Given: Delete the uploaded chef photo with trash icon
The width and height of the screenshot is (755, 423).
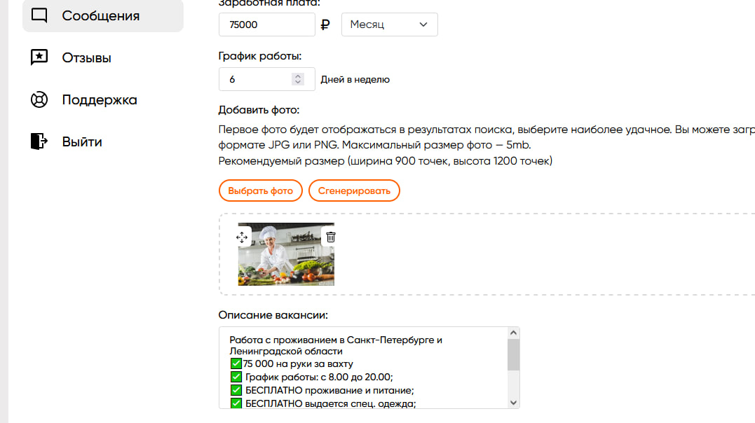Looking at the screenshot, I should tap(331, 237).
